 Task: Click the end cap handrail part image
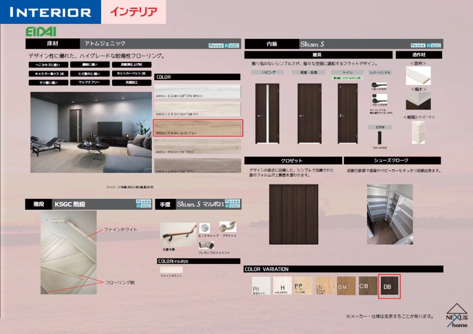pos(204,228)
